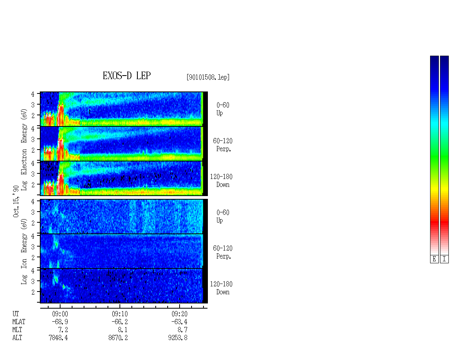Click the MLT value 8.7
450x348 pixels.
[182, 330]
